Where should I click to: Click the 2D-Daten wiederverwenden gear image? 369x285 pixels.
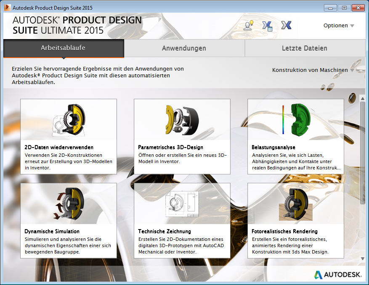(69, 120)
